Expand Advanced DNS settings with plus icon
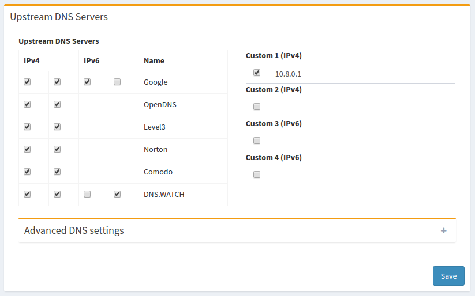This screenshot has width=475, height=296. (x=443, y=231)
